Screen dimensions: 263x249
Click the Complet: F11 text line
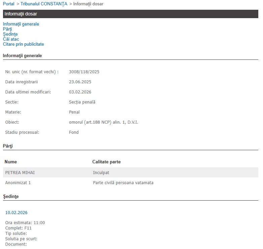tap(18, 228)
